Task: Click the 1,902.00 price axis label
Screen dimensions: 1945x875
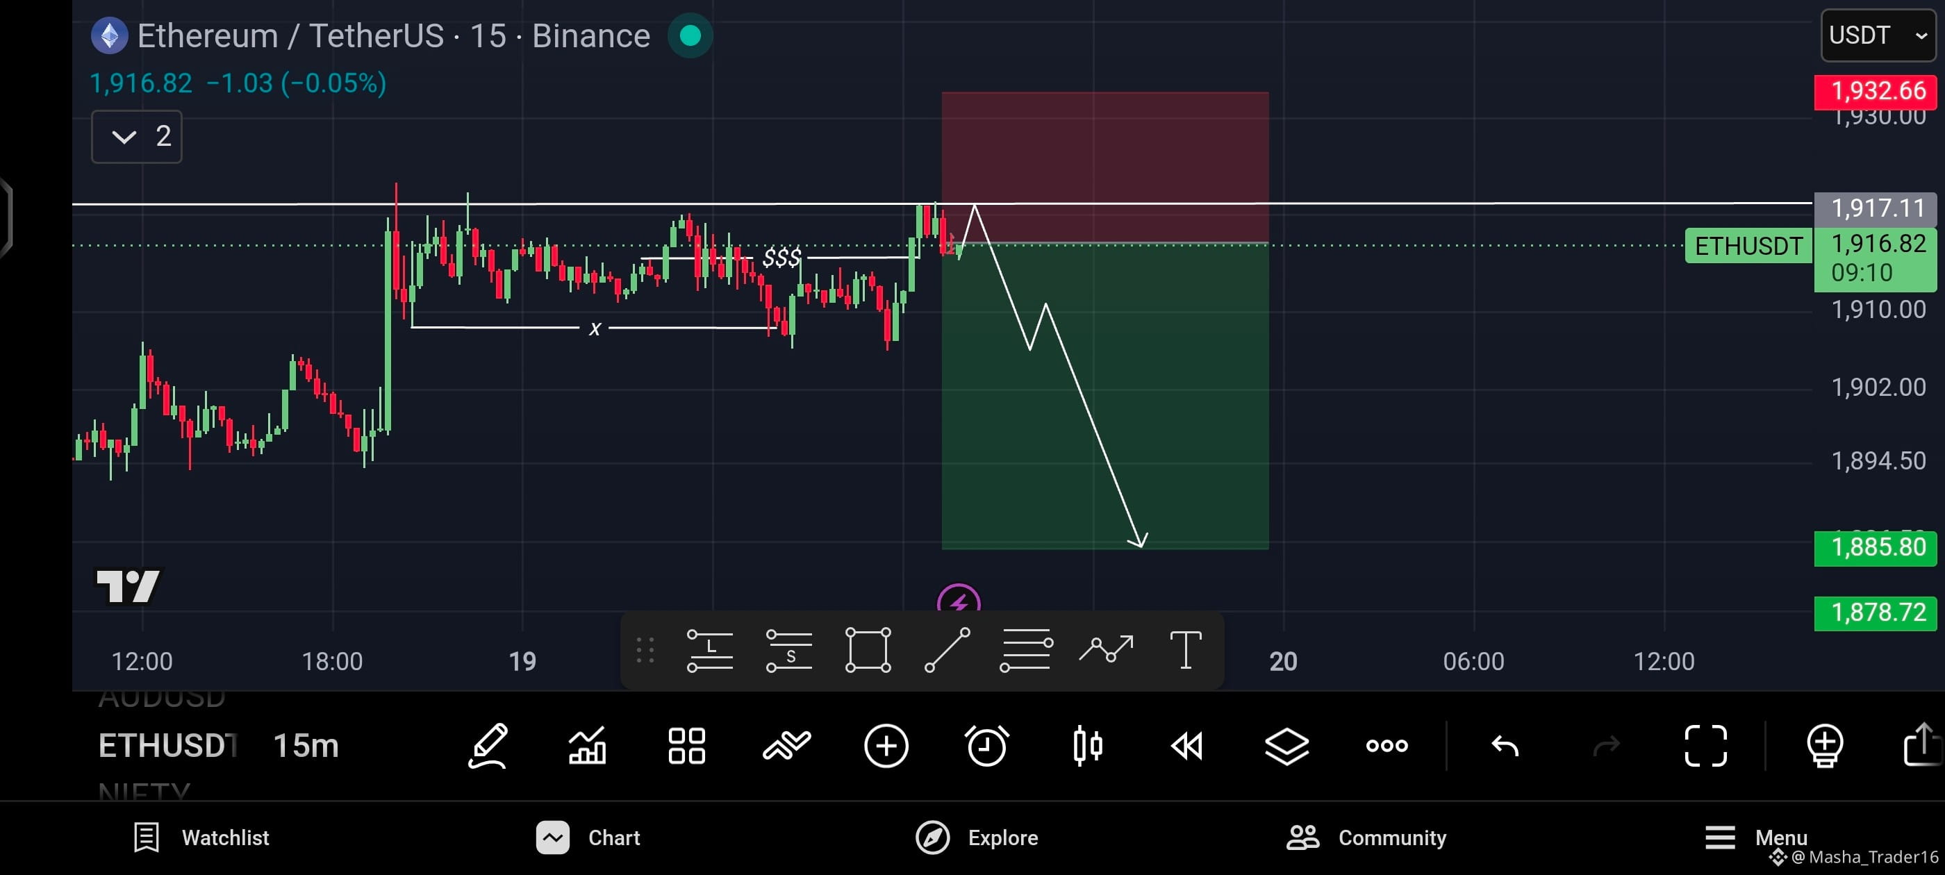Action: pyautogui.click(x=1878, y=387)
